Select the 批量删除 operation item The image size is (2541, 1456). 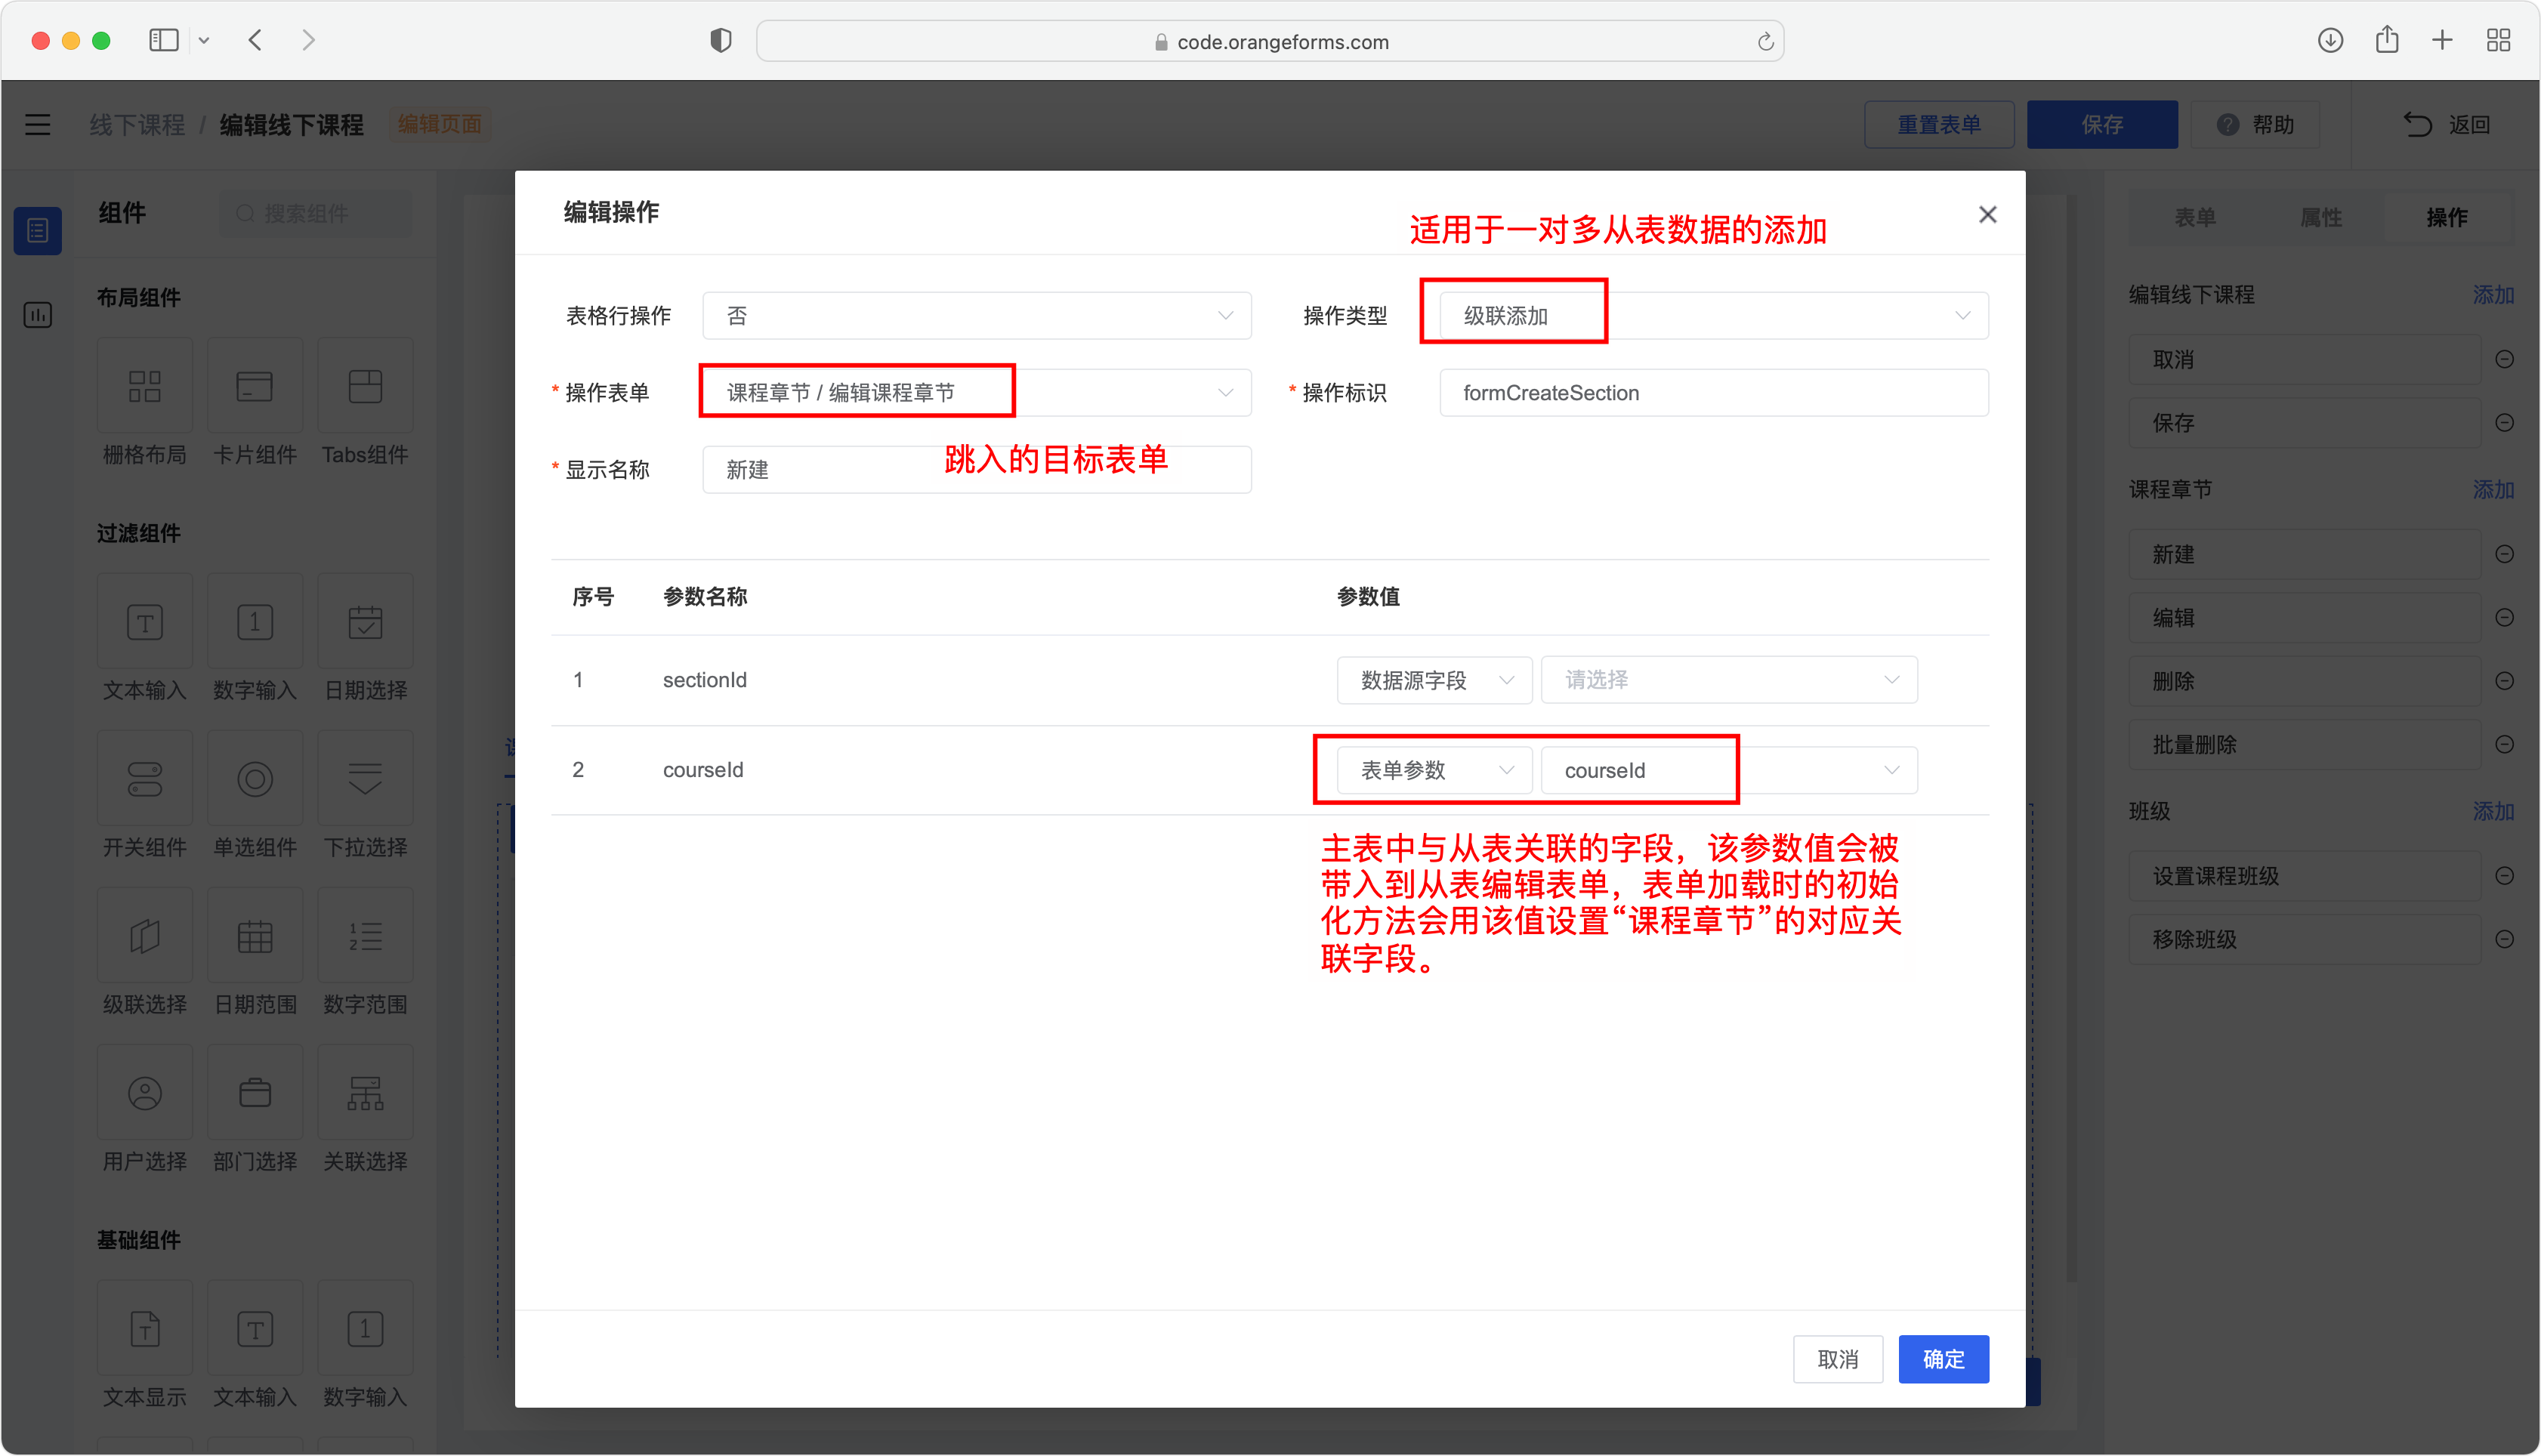click(x=2304, y=744)
